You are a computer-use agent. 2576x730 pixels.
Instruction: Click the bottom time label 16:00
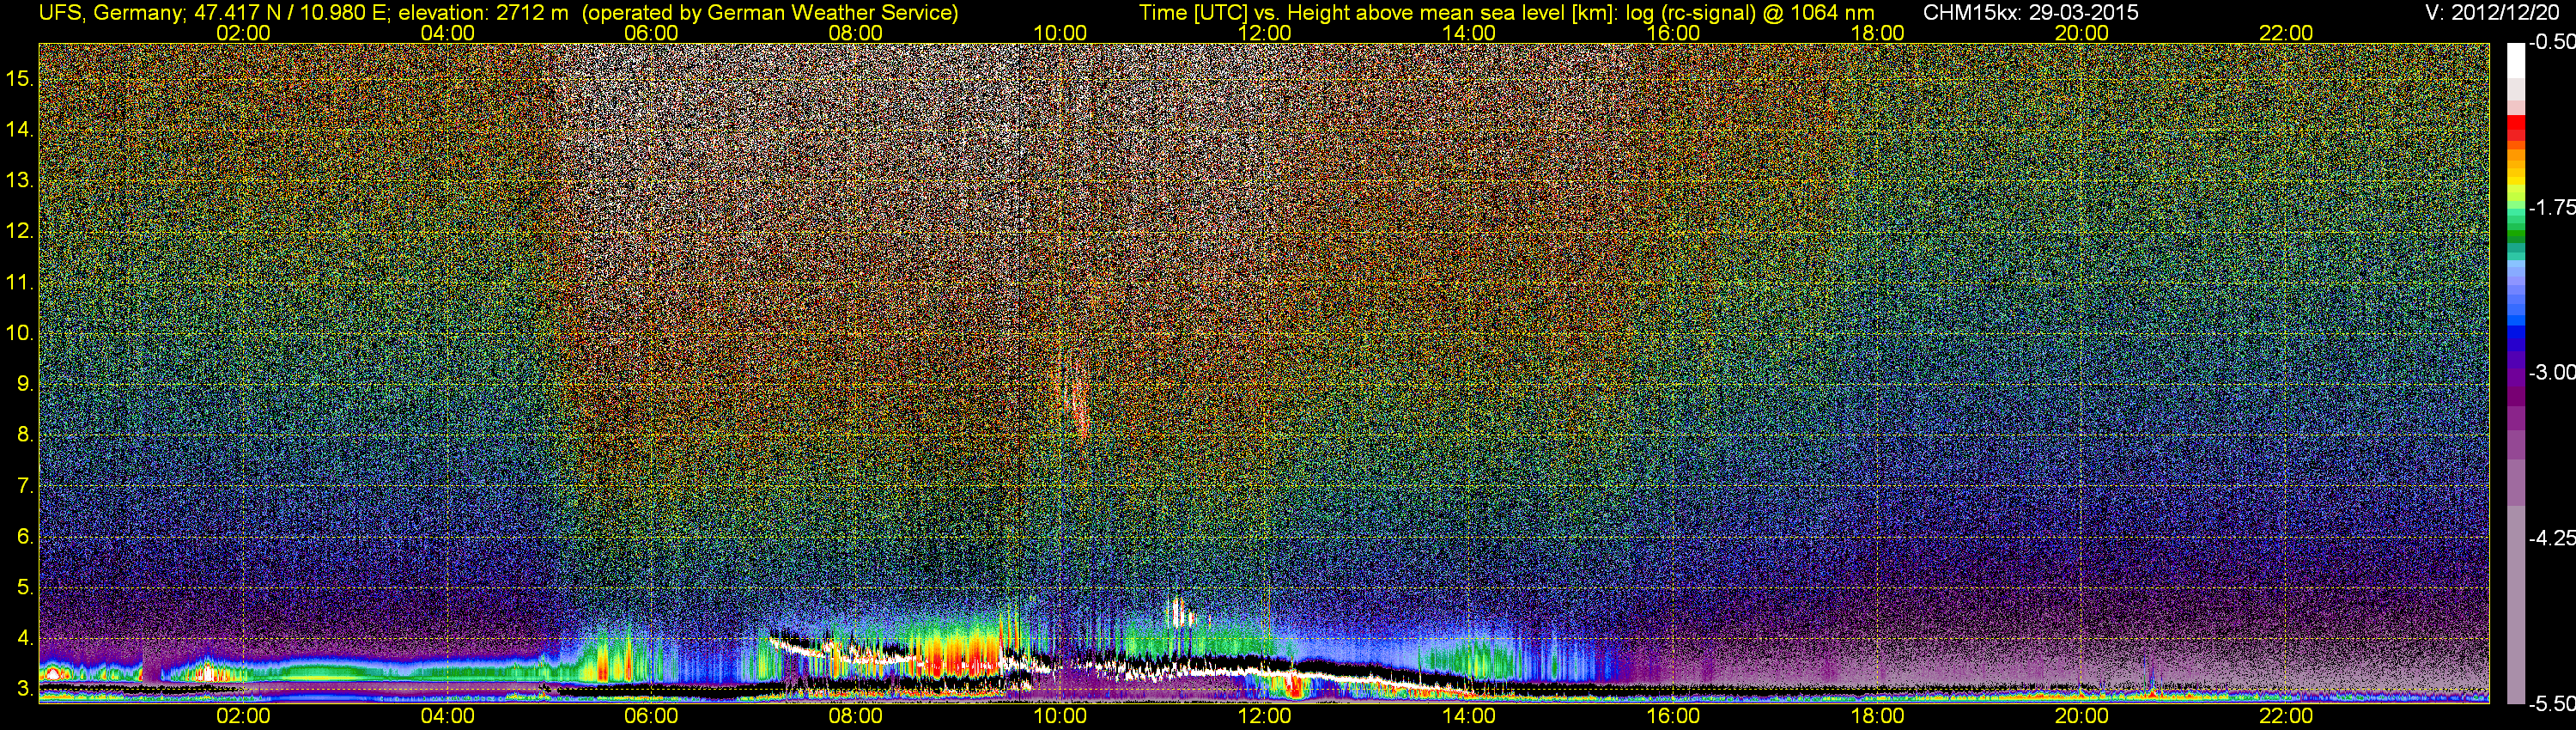[1673, 716]
